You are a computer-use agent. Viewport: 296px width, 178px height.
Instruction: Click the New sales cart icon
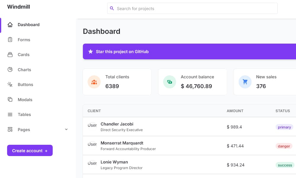245,82
